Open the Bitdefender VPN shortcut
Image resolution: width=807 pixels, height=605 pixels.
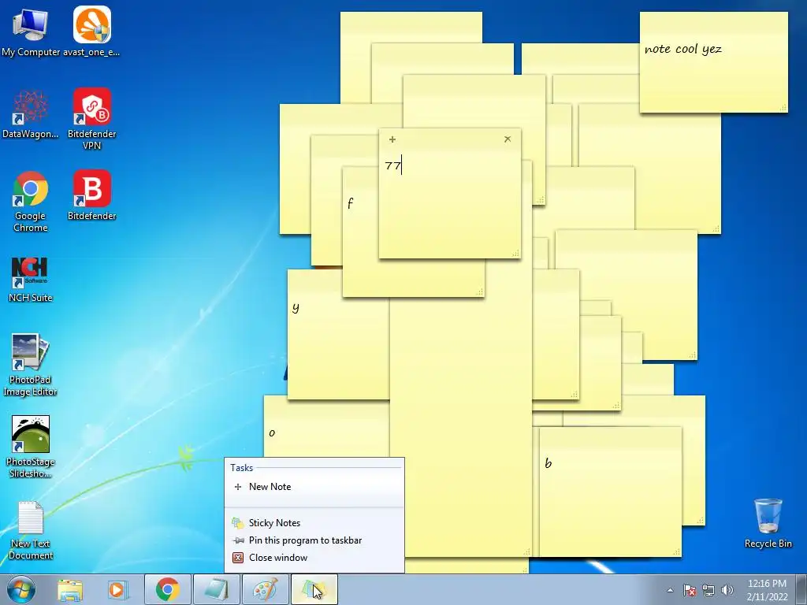pos(91,119)
